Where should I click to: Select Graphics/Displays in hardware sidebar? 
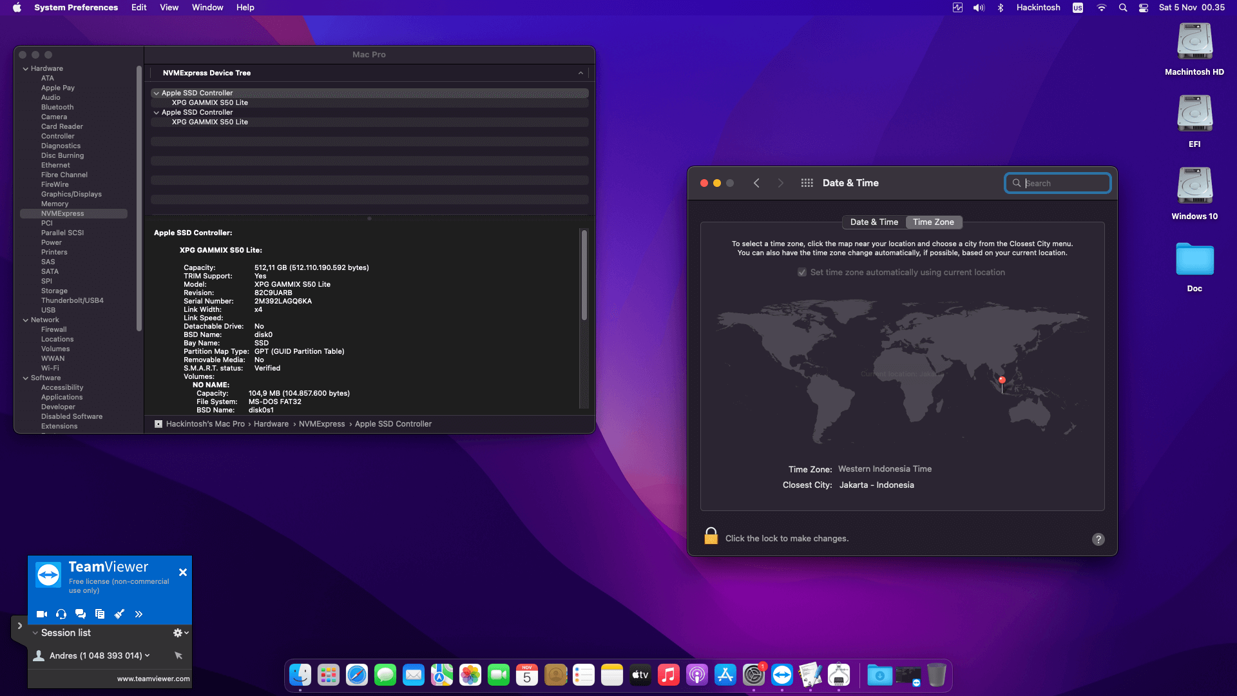pyautogui.click(x=72, y=194)
